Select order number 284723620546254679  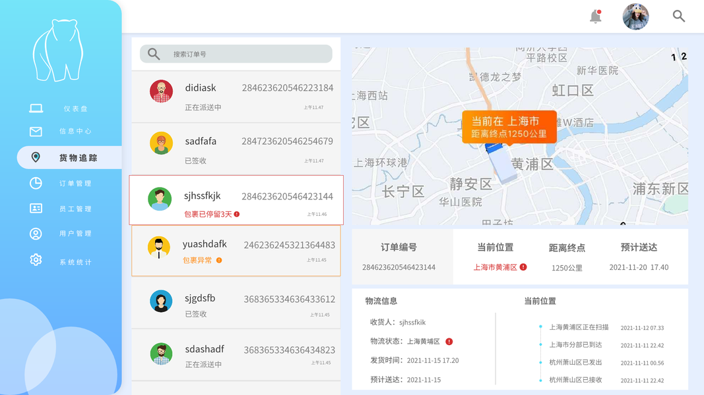click(x=288, y=141)
